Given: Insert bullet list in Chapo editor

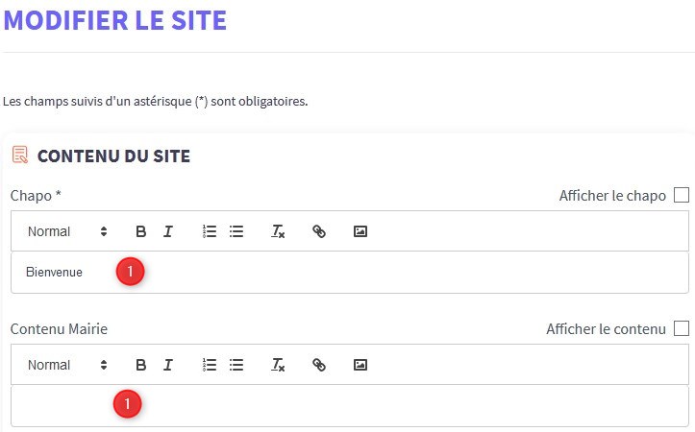Looking at the screenshot, I should click(236, 231).
